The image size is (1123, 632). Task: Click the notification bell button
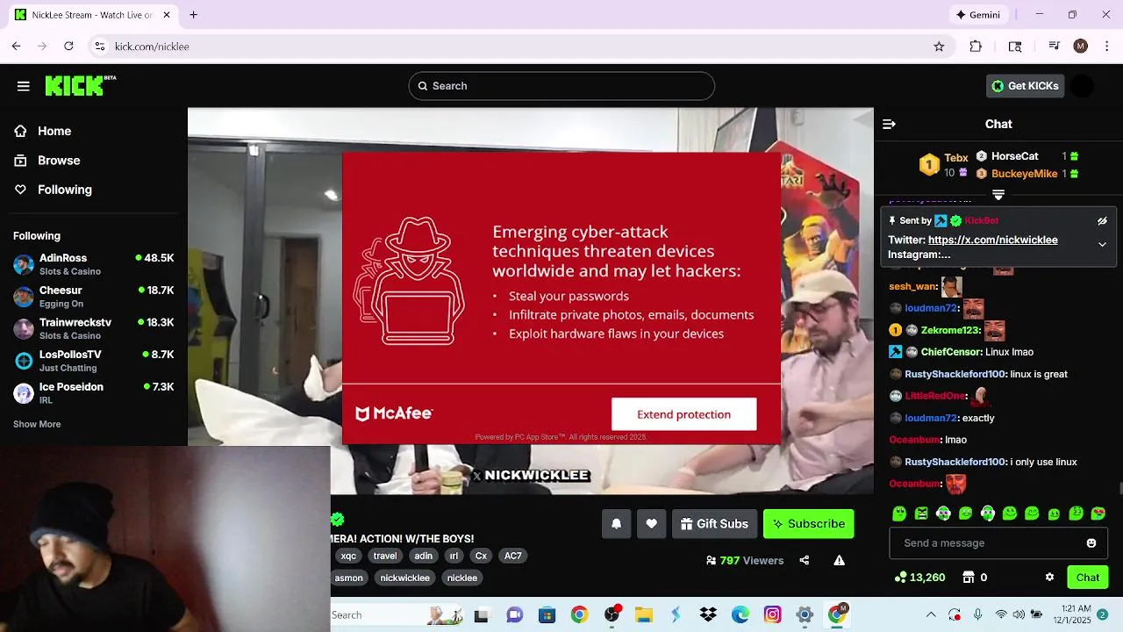click(616, 524)
